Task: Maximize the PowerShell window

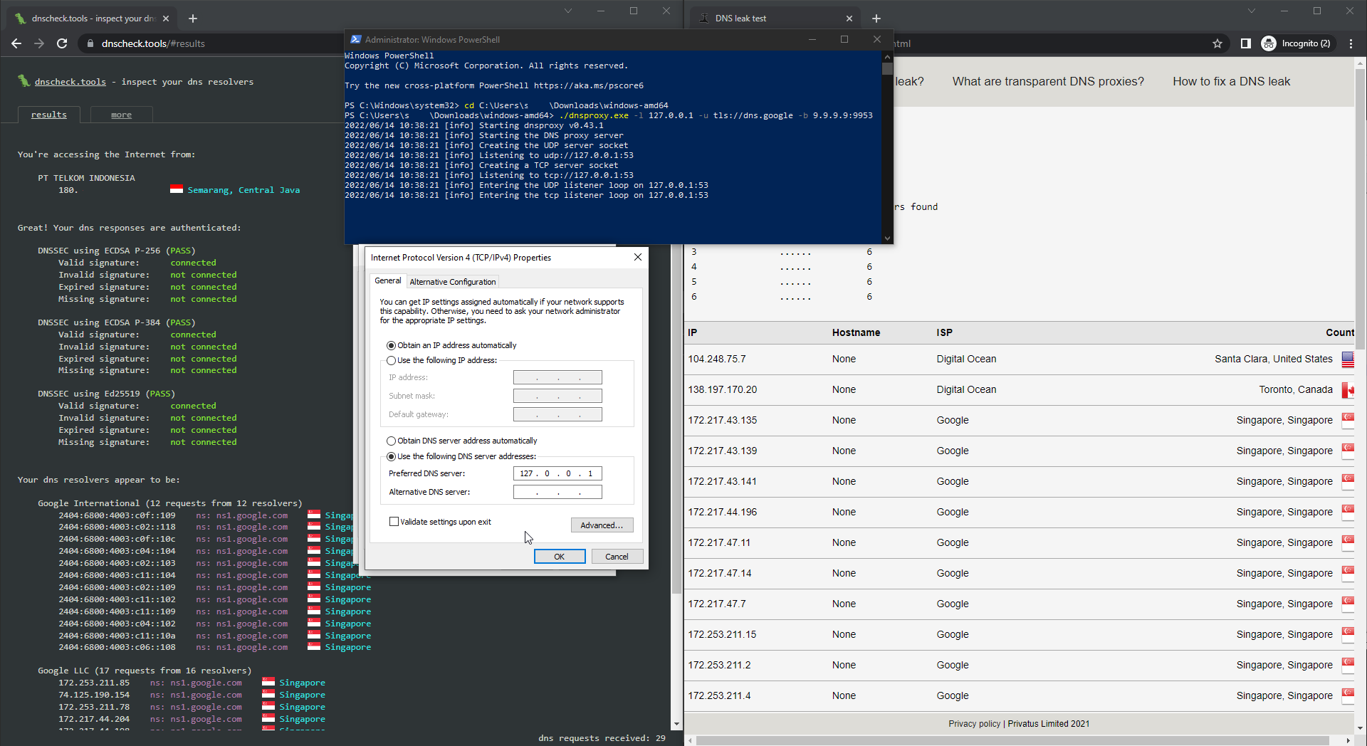Action: tap(844, 39)
